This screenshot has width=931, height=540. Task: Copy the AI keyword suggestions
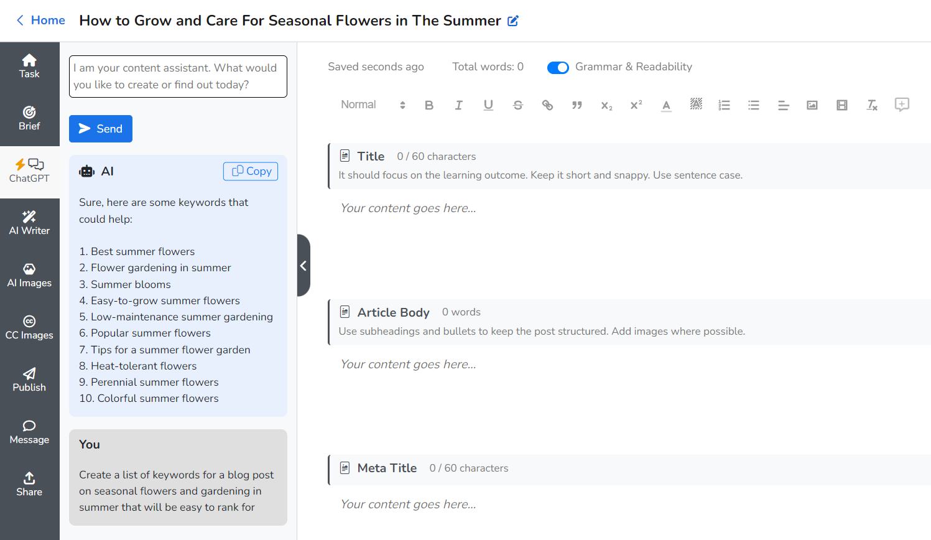point(251,171)
